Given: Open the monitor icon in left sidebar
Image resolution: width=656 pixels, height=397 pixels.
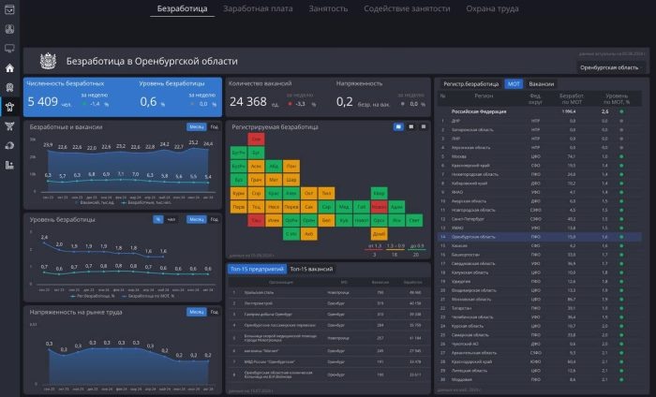Looking at the screenshot, I should pyautogui.click(x=9, y=49).
